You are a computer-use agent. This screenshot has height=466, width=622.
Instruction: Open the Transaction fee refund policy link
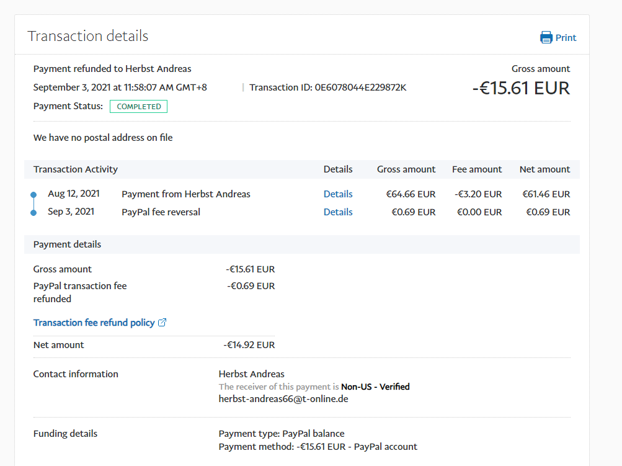point(94,323)
